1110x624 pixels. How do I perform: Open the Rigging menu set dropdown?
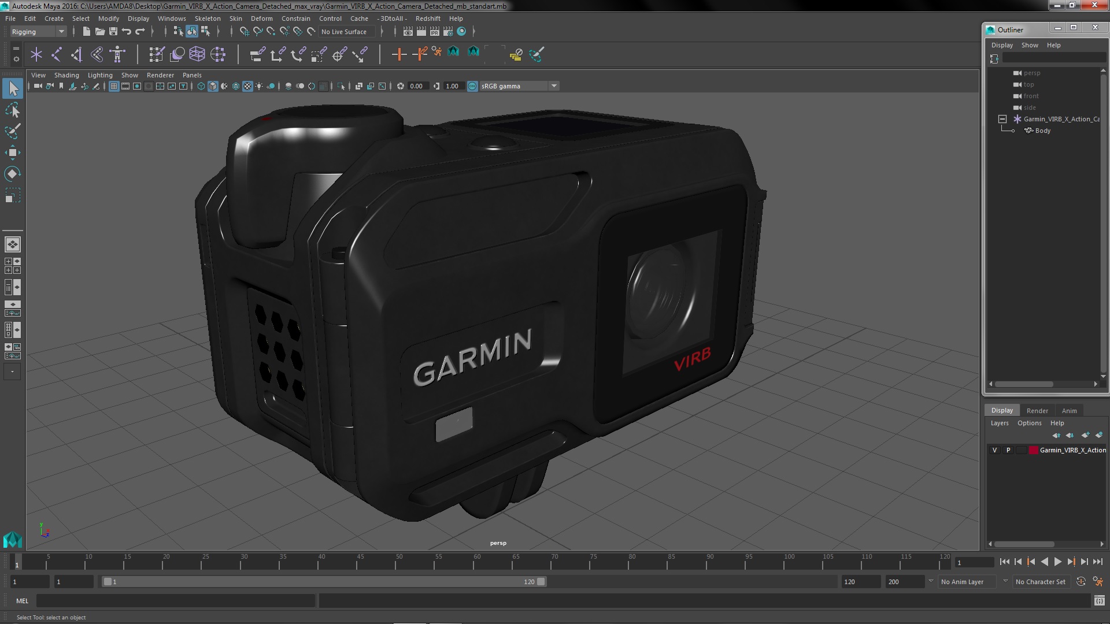[x=38, y=32]
